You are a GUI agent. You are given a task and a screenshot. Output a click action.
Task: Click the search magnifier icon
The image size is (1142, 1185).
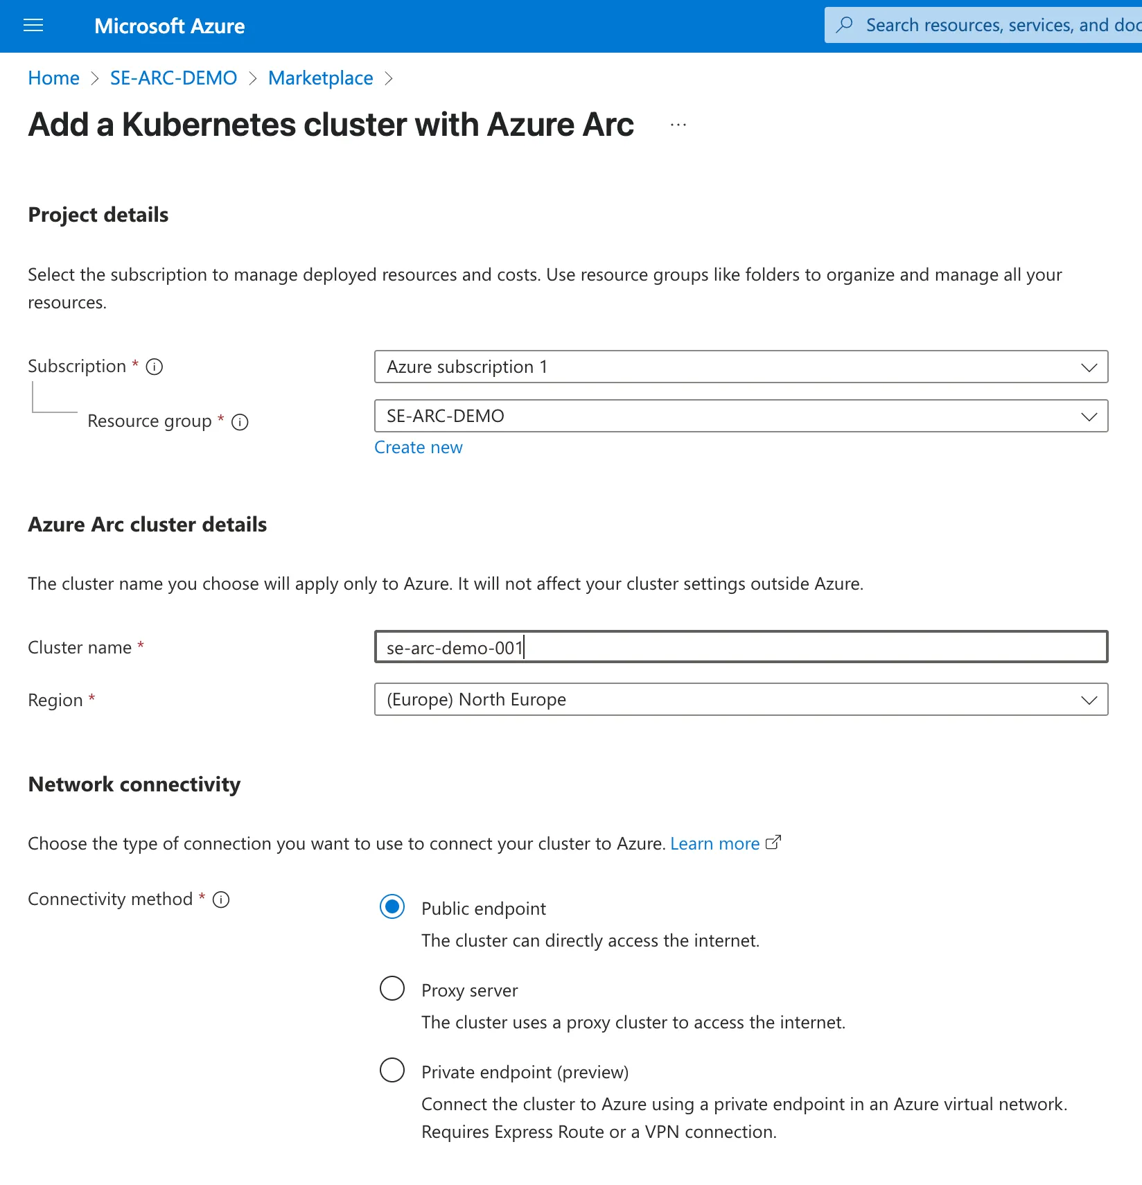[845, 25]
